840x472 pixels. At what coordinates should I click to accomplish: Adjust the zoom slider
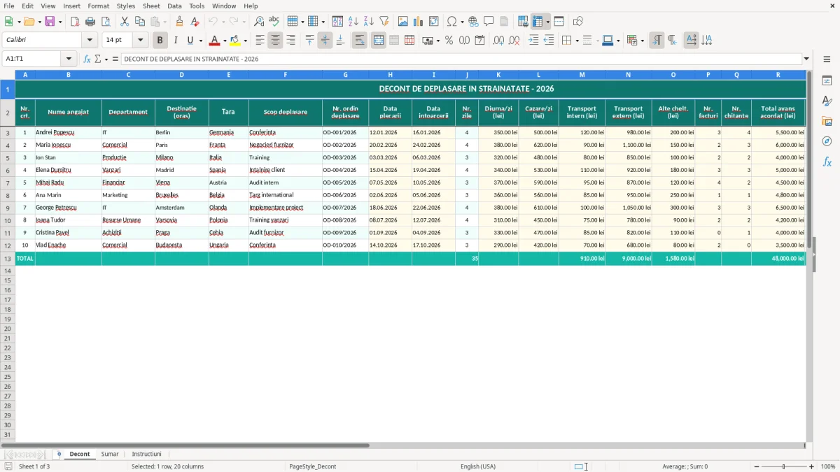(783, 466)
